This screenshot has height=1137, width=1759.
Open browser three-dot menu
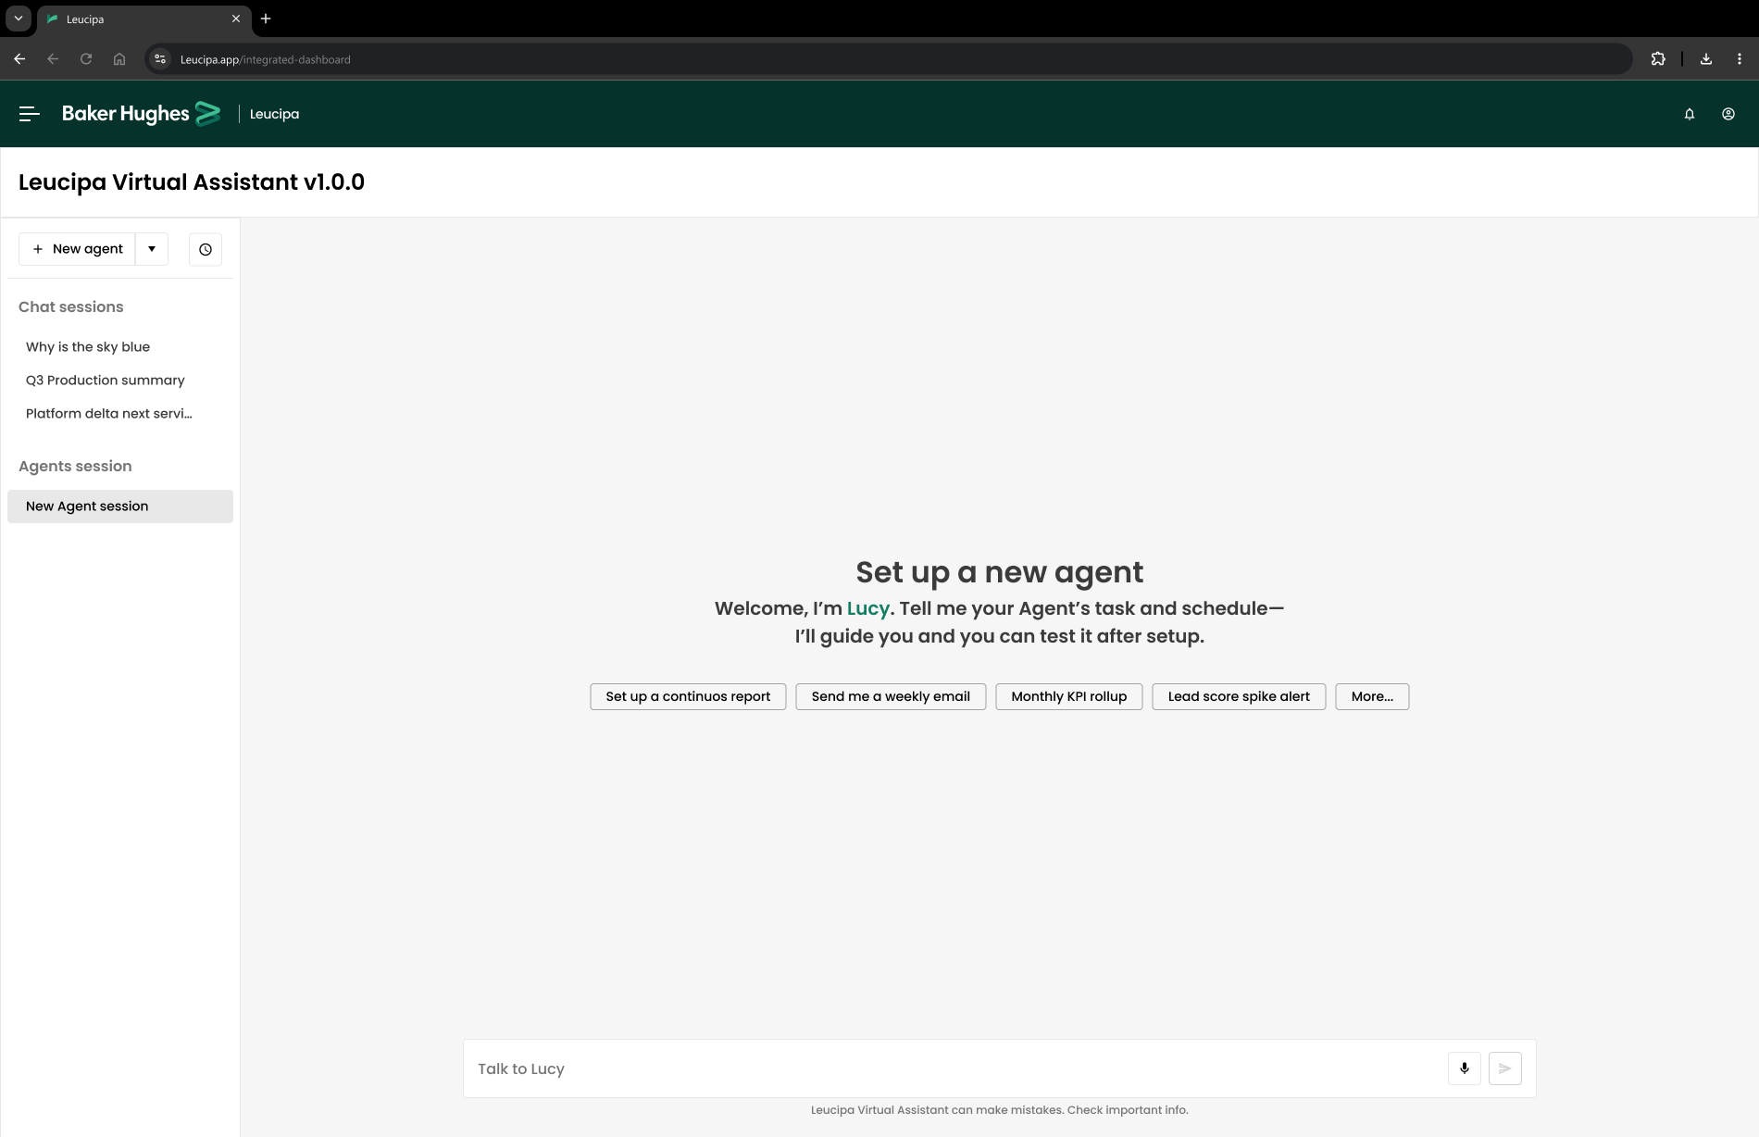click(x=1739, y=59)
